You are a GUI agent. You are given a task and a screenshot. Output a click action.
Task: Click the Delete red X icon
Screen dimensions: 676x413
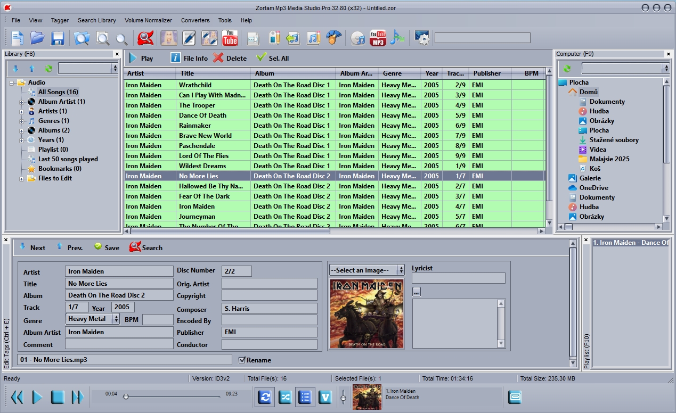pos(218,58)
